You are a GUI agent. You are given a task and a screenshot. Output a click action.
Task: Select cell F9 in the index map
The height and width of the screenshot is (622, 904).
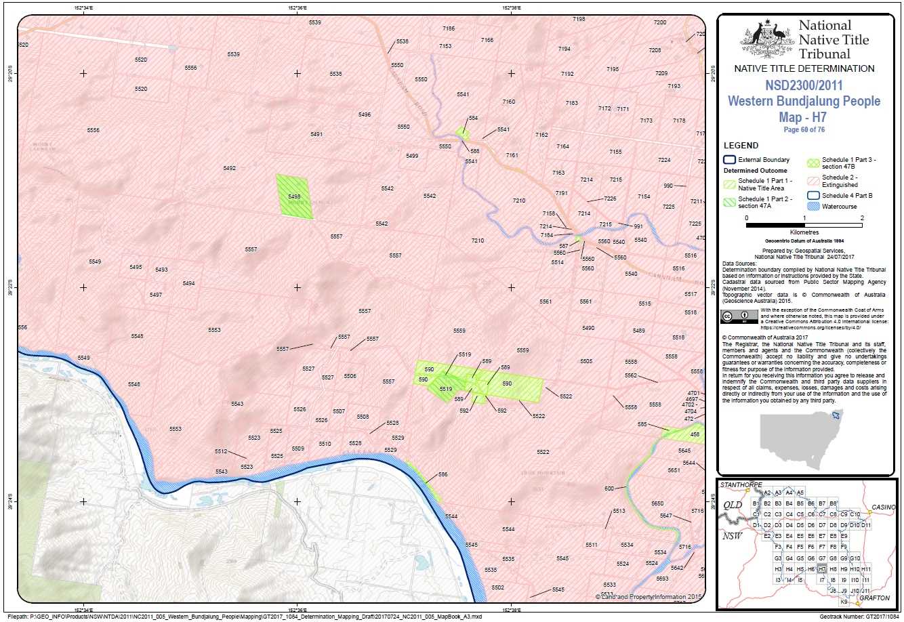pyautogui.click(x=844, y=547)
